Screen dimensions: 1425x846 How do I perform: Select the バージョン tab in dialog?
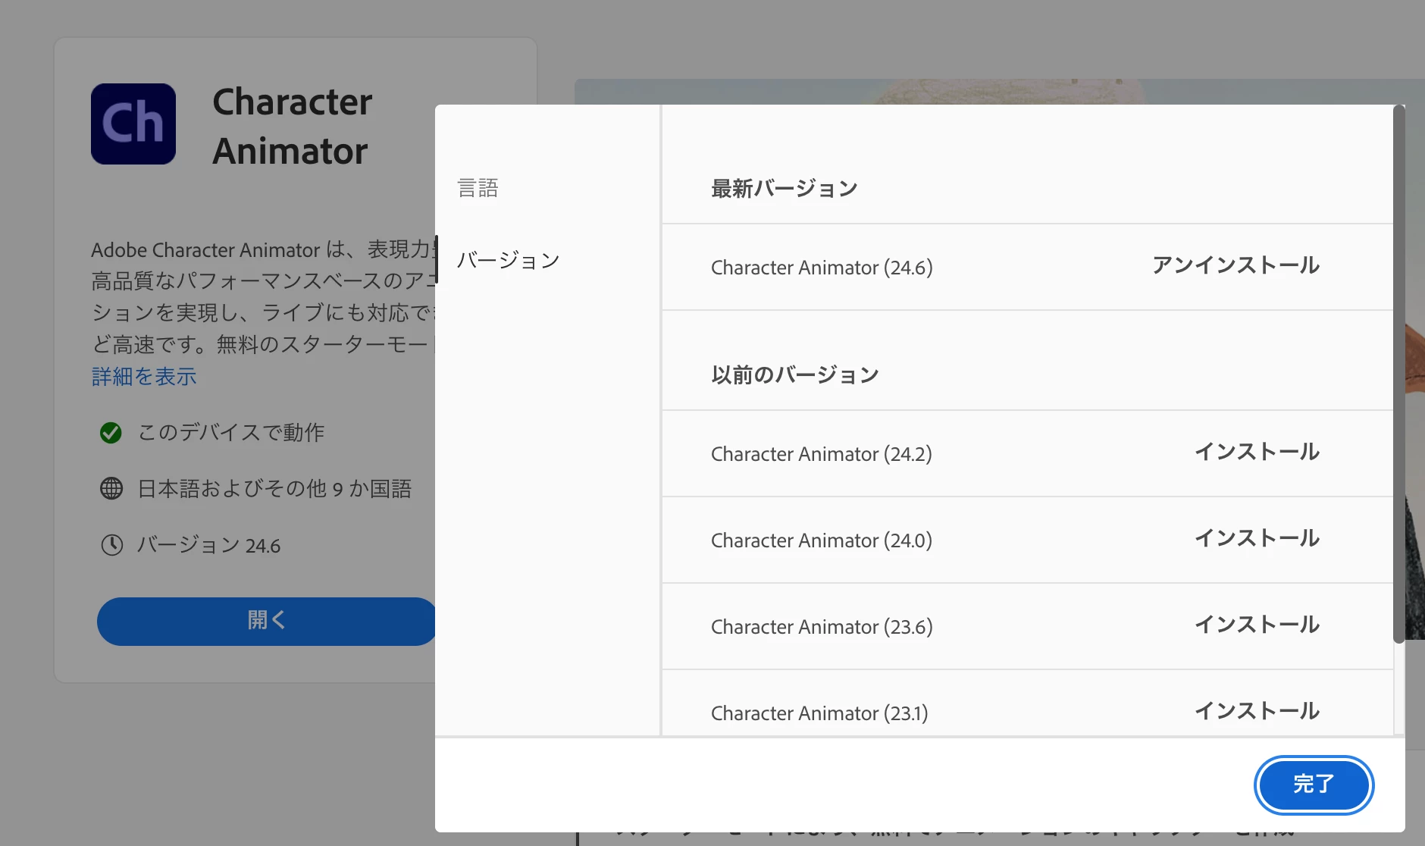(x=509, y=261)
